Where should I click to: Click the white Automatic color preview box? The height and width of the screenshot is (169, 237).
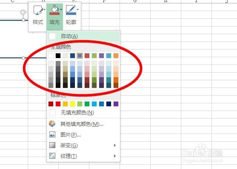tap(52, 36)
